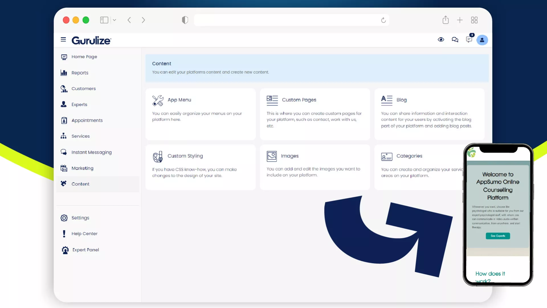The image size is (547, 308).
Task: Open notifications icon with badge 4
Action: [469, 39]
